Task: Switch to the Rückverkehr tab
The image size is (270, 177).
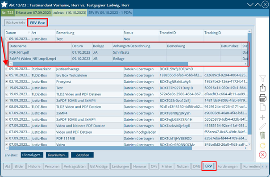Action: (x=16, y=23)
